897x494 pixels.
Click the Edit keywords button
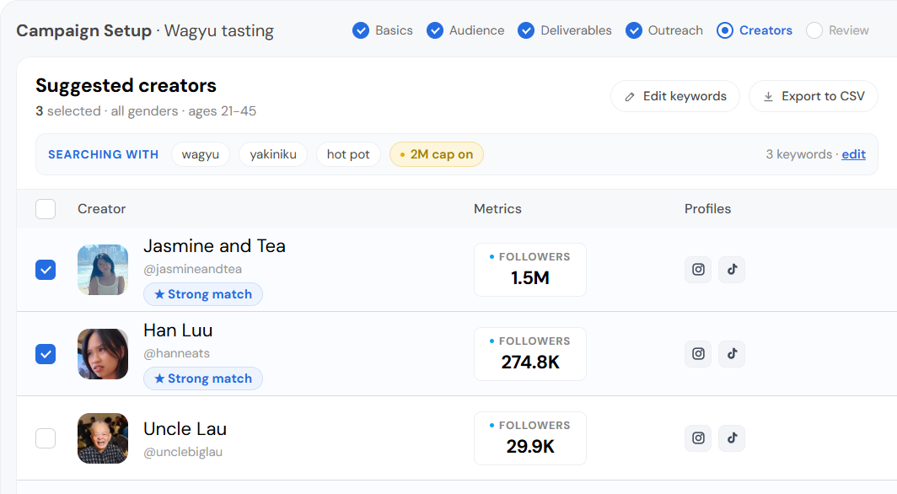pyautogui.click(x=675, y=96)
